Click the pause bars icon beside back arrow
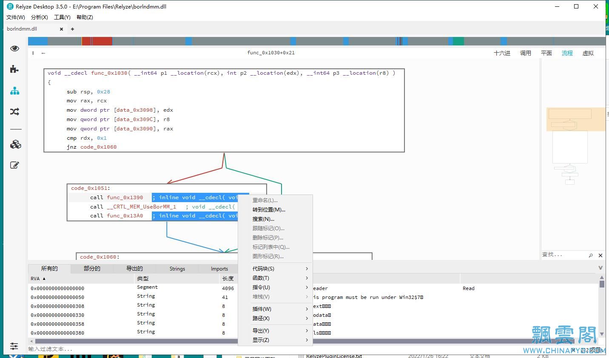Screen dimensions: 609x358 (x=33, y=53)
